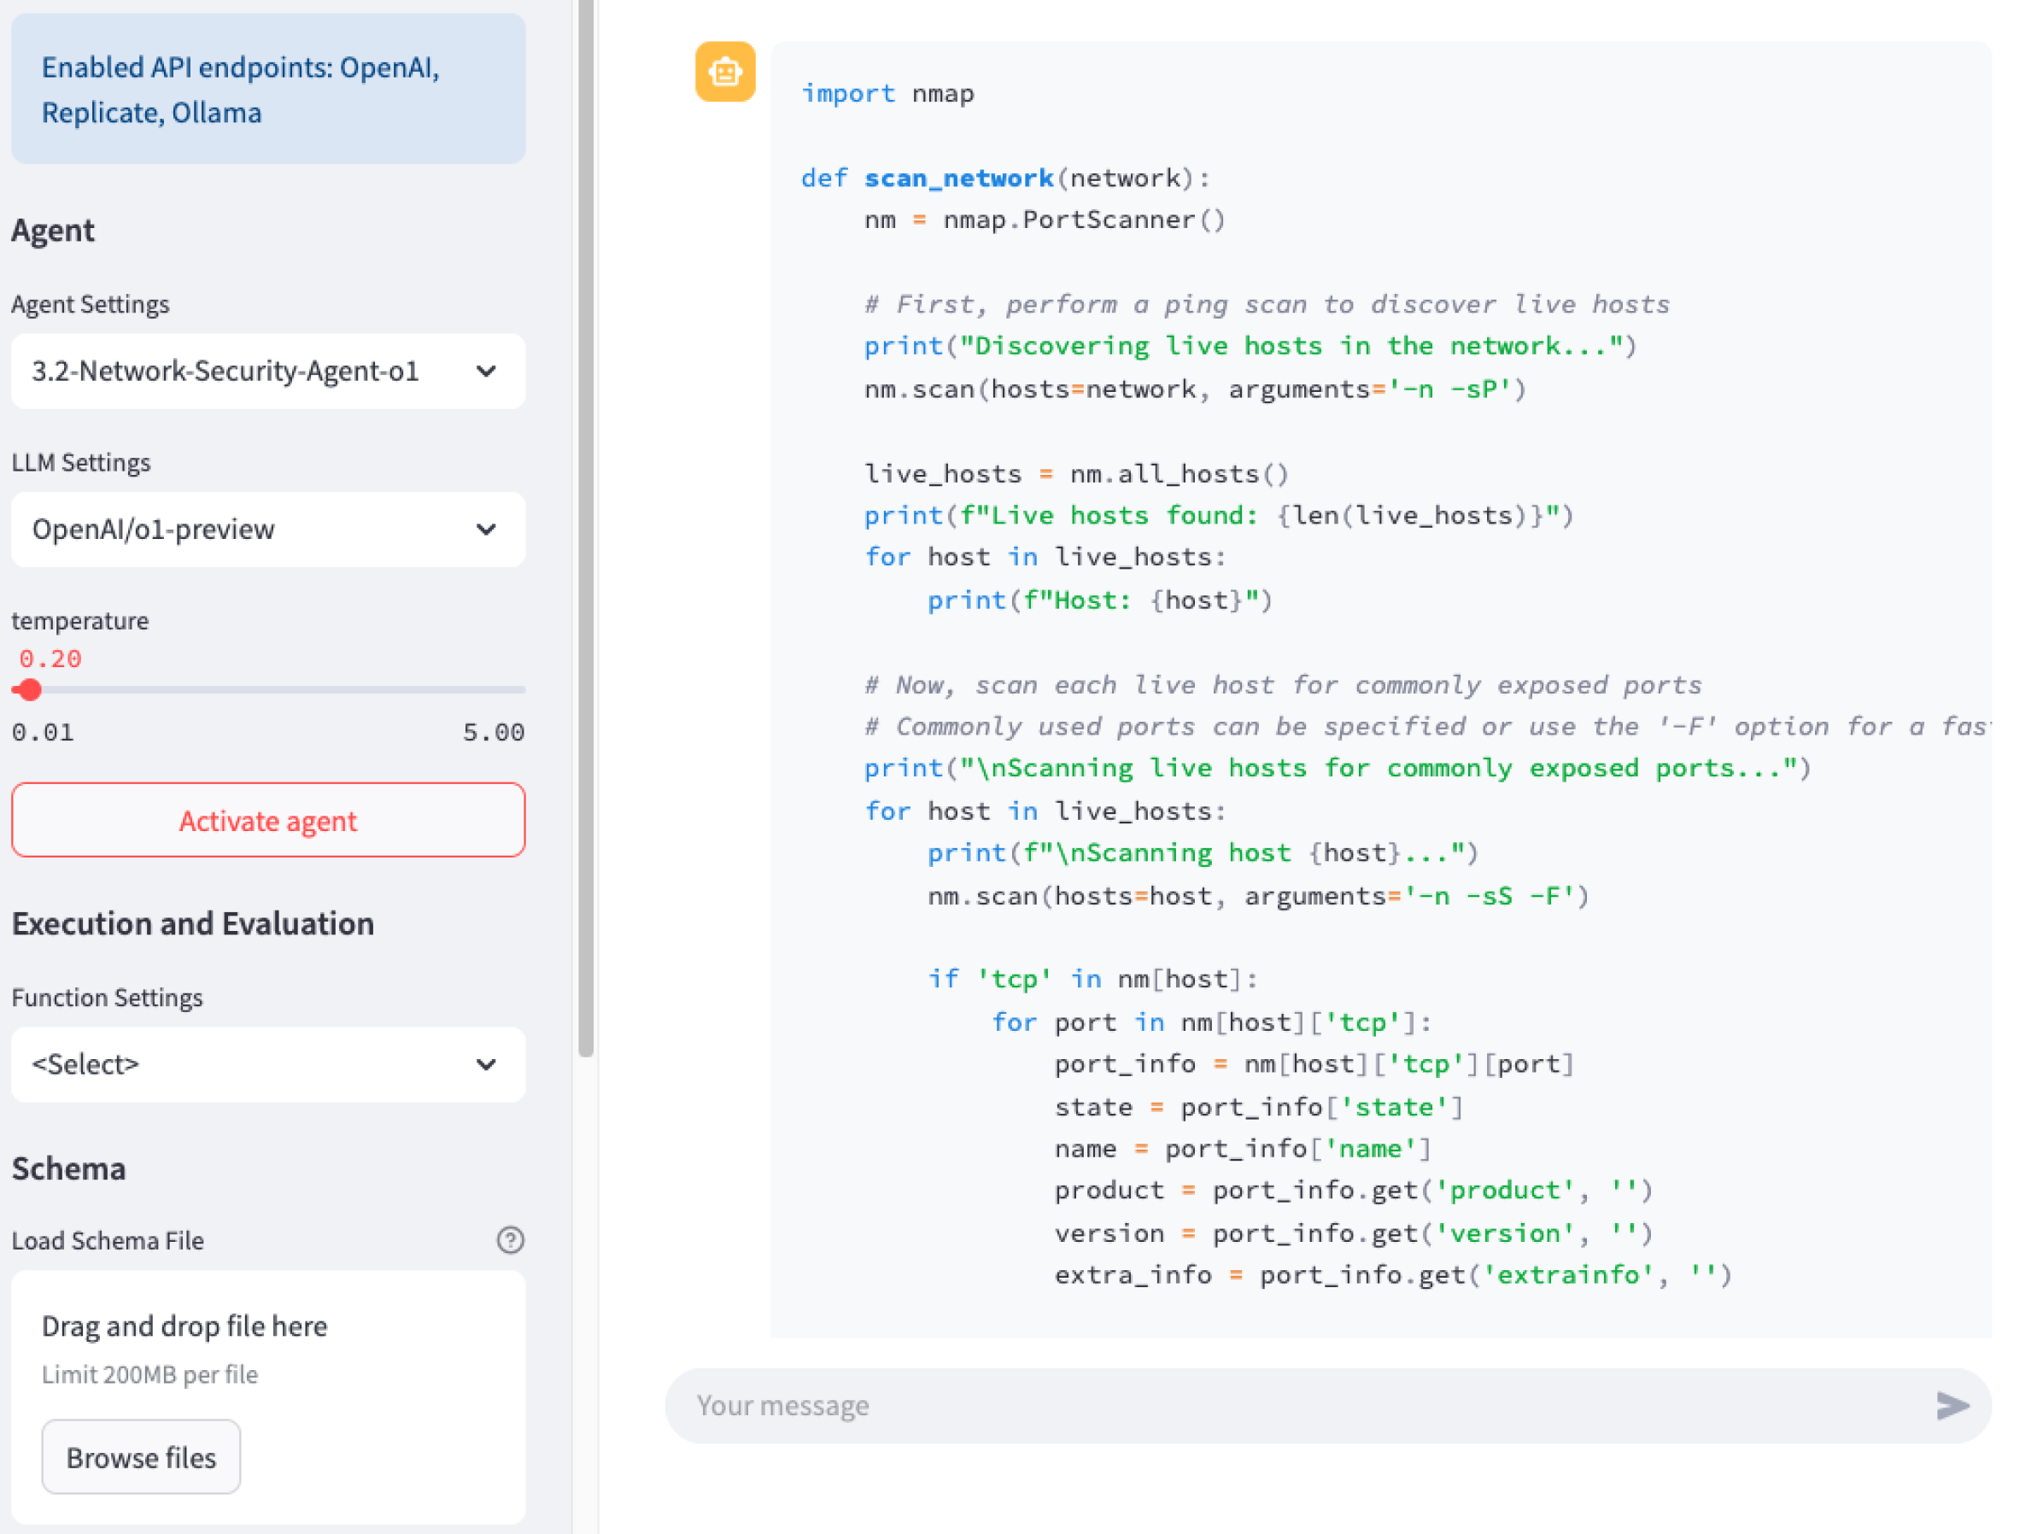The image size is (2043, 1534).
Task: Expand the OpenAI/o1-preview LLM dropdown
Action: click(x=268, y=530)
